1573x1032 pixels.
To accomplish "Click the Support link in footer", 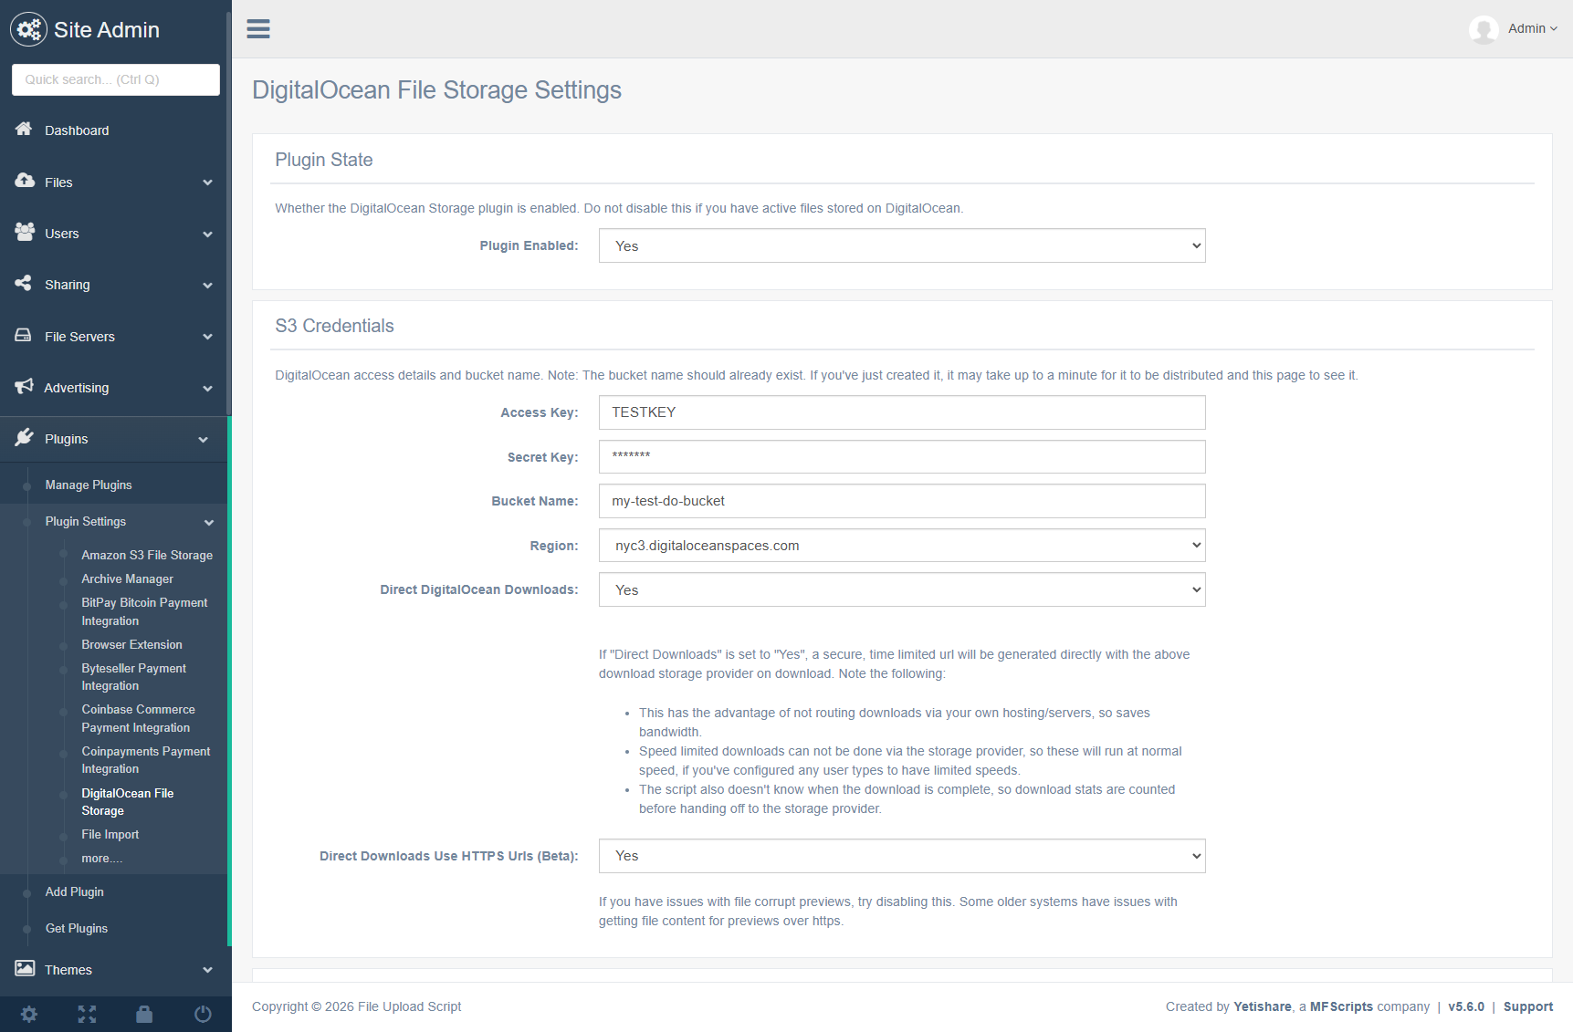I will 1527,1006.
